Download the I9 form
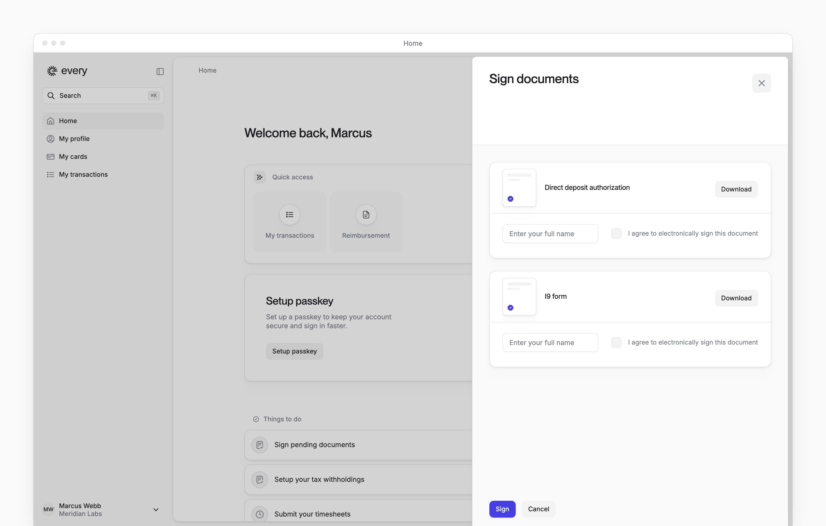 pos(736,298)
